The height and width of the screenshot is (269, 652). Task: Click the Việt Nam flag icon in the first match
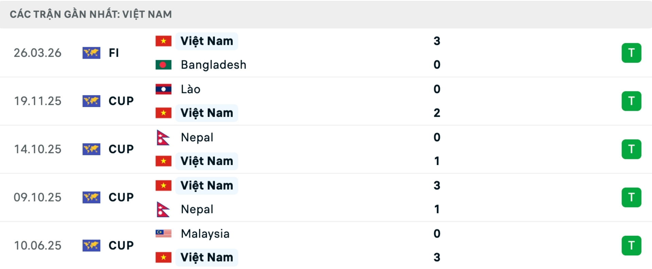pos(163,41)
